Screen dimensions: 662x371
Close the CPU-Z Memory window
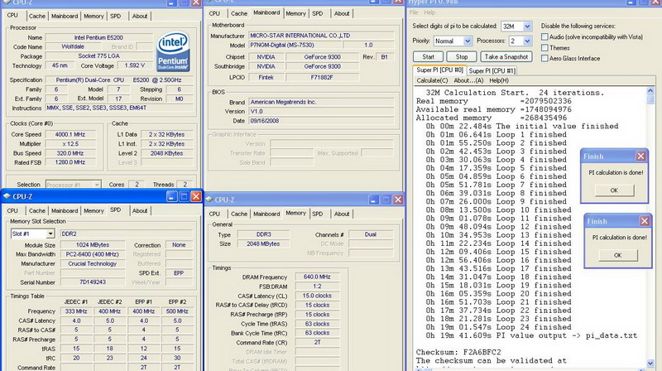pos(398,200)
